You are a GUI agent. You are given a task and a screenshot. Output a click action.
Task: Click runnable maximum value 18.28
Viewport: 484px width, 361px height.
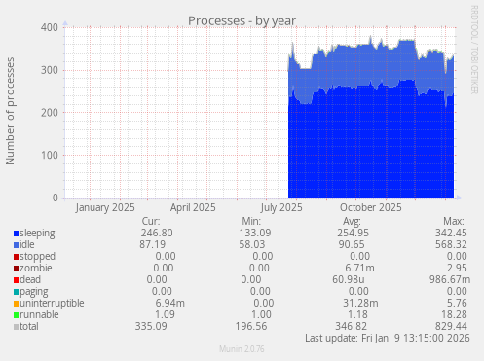point(454,314)
